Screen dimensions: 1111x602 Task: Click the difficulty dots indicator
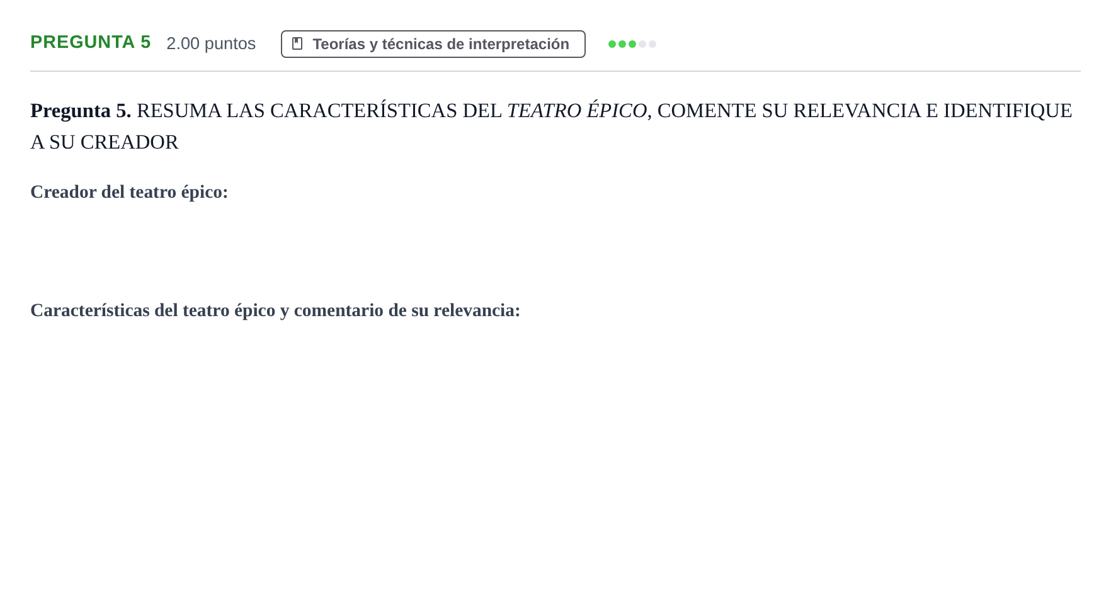[x=632, y=44]
